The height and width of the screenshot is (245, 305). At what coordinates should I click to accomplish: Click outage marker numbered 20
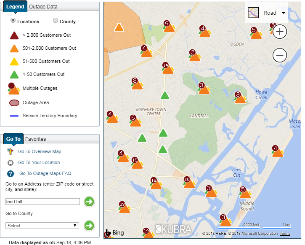[x=189, y=183]
